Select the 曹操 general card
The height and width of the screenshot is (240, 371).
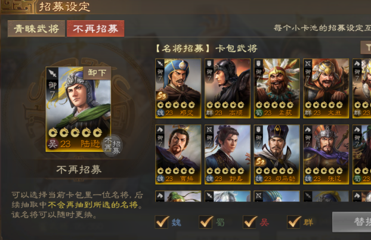(x=178, y=154)
